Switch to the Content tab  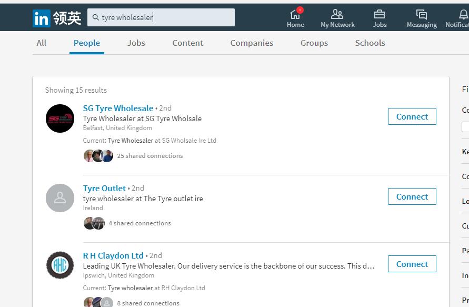pos(187,43)
